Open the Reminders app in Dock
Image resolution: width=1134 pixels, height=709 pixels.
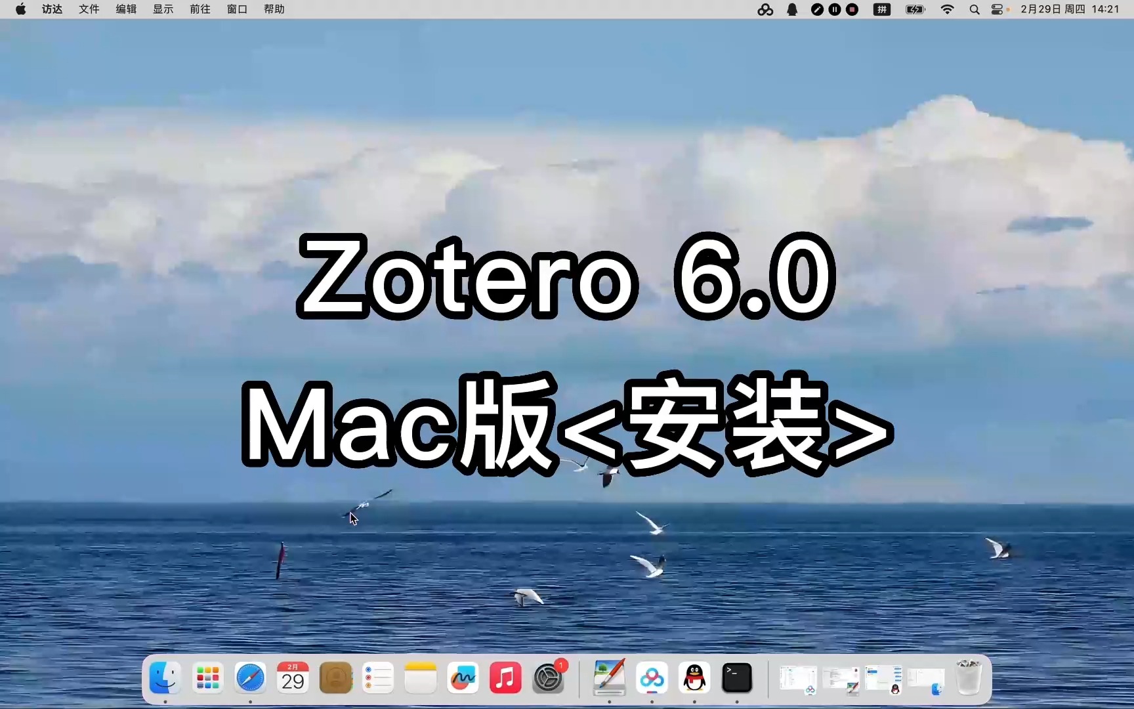[x=378, y=678]
